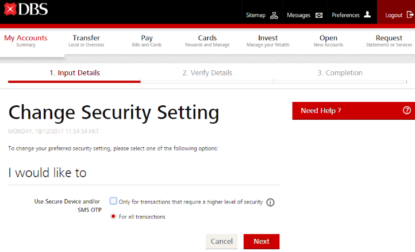Select 'For all transactions' radio button
Screen dimensions: 415x252
pyautogui.click(x=113, y=216)
